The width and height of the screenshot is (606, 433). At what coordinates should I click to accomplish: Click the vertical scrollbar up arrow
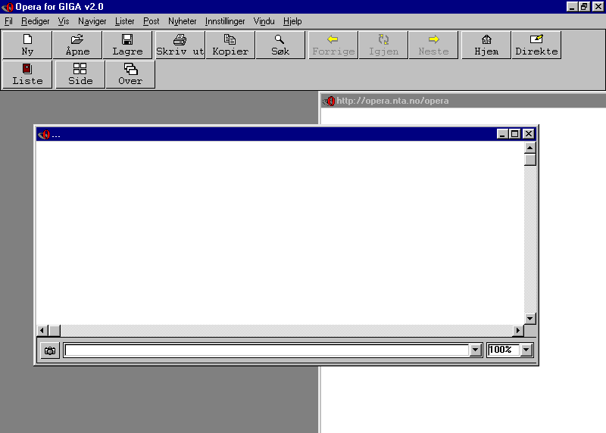pos(529,148)
